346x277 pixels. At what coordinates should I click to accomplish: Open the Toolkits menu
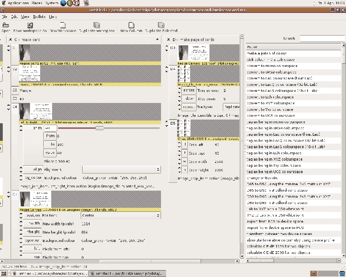[39, 16]
